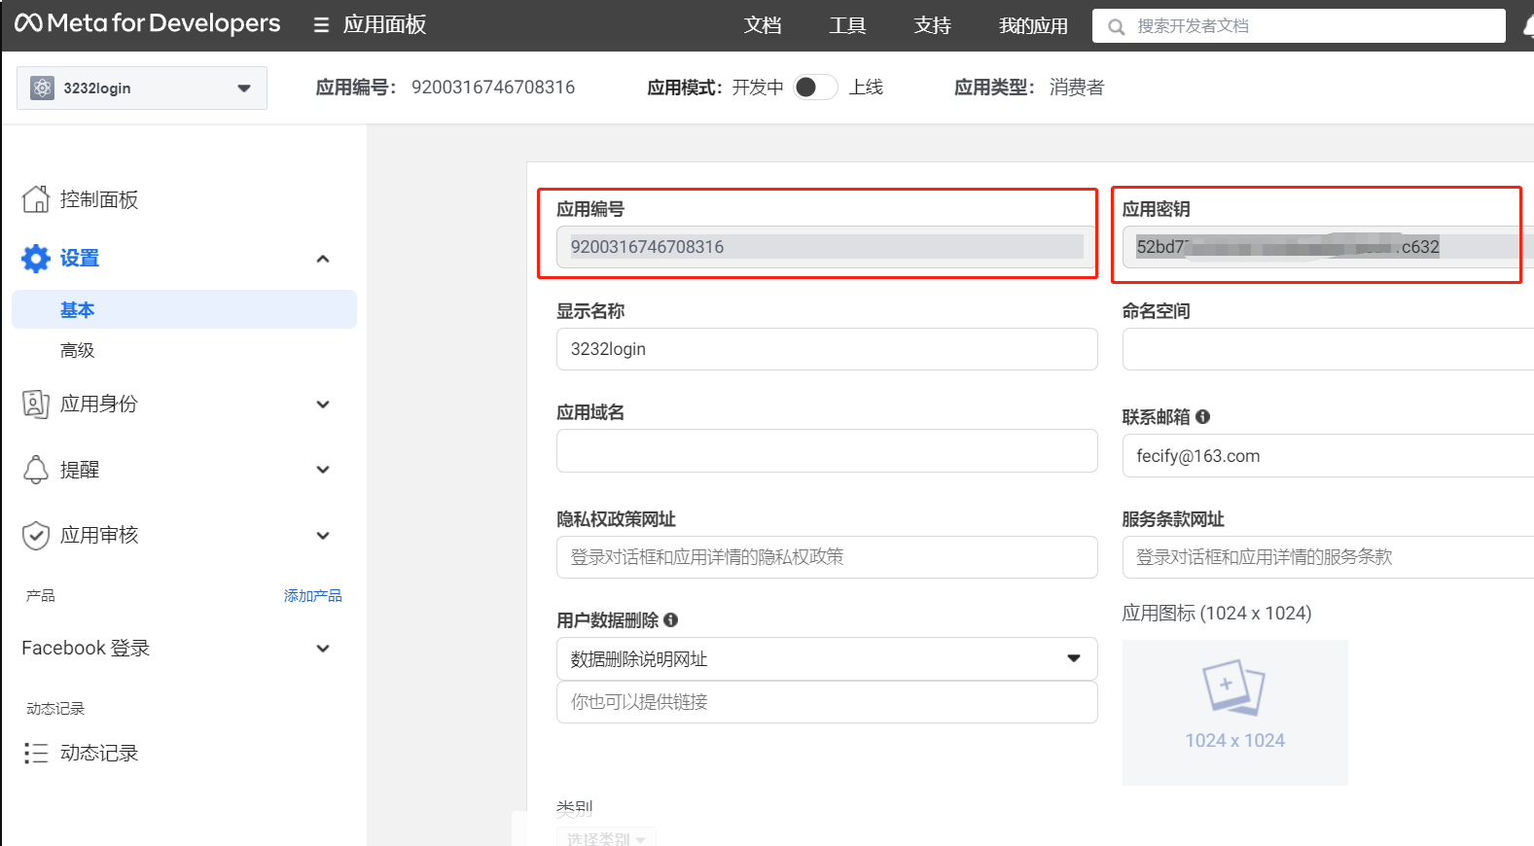This screenshot has width=1534, height=846.
Task: Click the info icon beside 用户数据删除
Action: tap(671, 619)
